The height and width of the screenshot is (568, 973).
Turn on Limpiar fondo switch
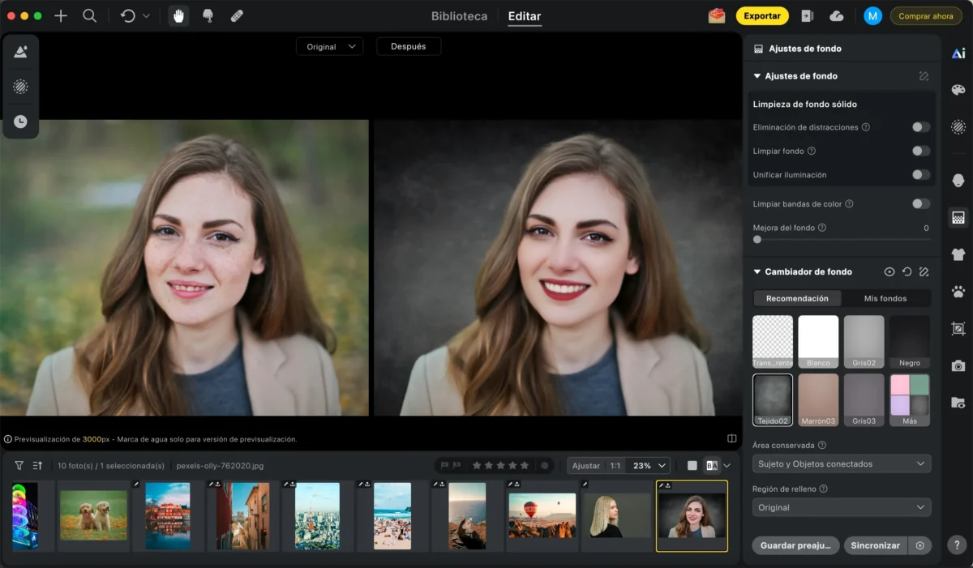click(x=920, y=151)
